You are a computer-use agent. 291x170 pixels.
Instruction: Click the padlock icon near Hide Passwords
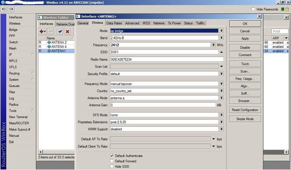(287, 9)
